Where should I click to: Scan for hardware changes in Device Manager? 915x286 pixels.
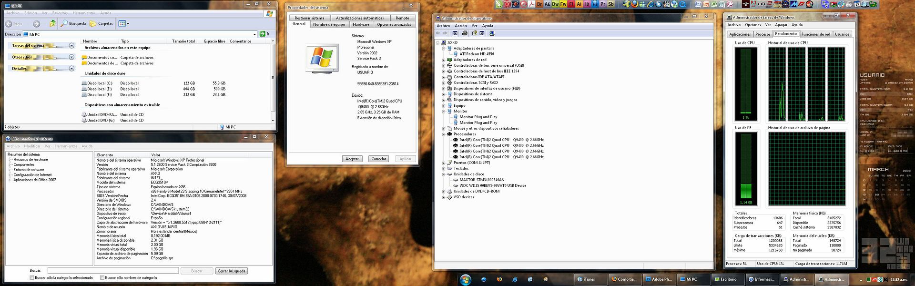click(492, 33)
